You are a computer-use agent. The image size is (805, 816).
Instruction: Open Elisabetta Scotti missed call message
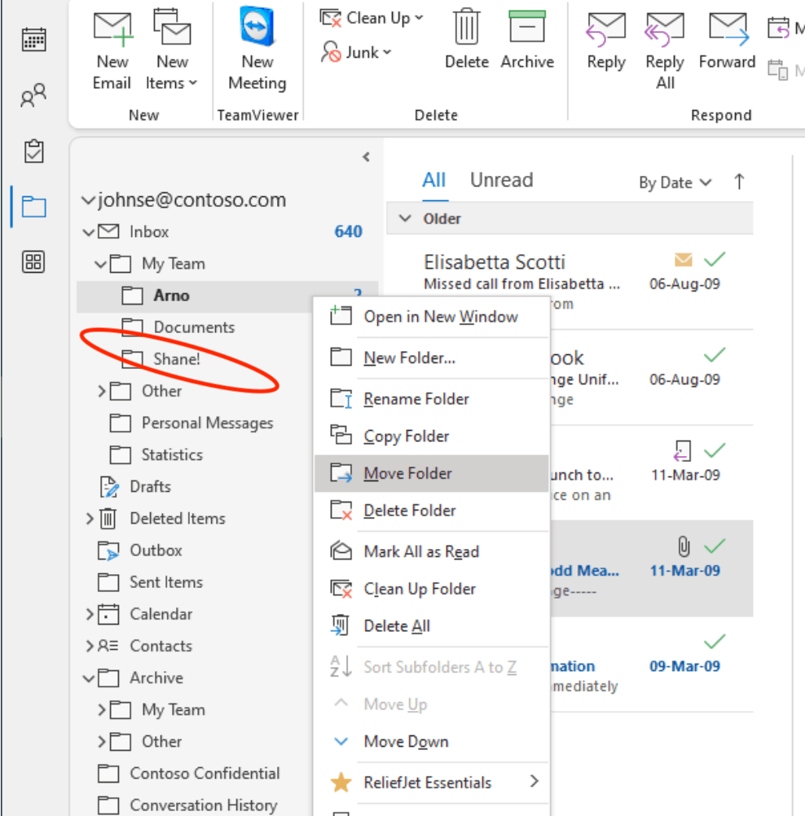(570, 281)
